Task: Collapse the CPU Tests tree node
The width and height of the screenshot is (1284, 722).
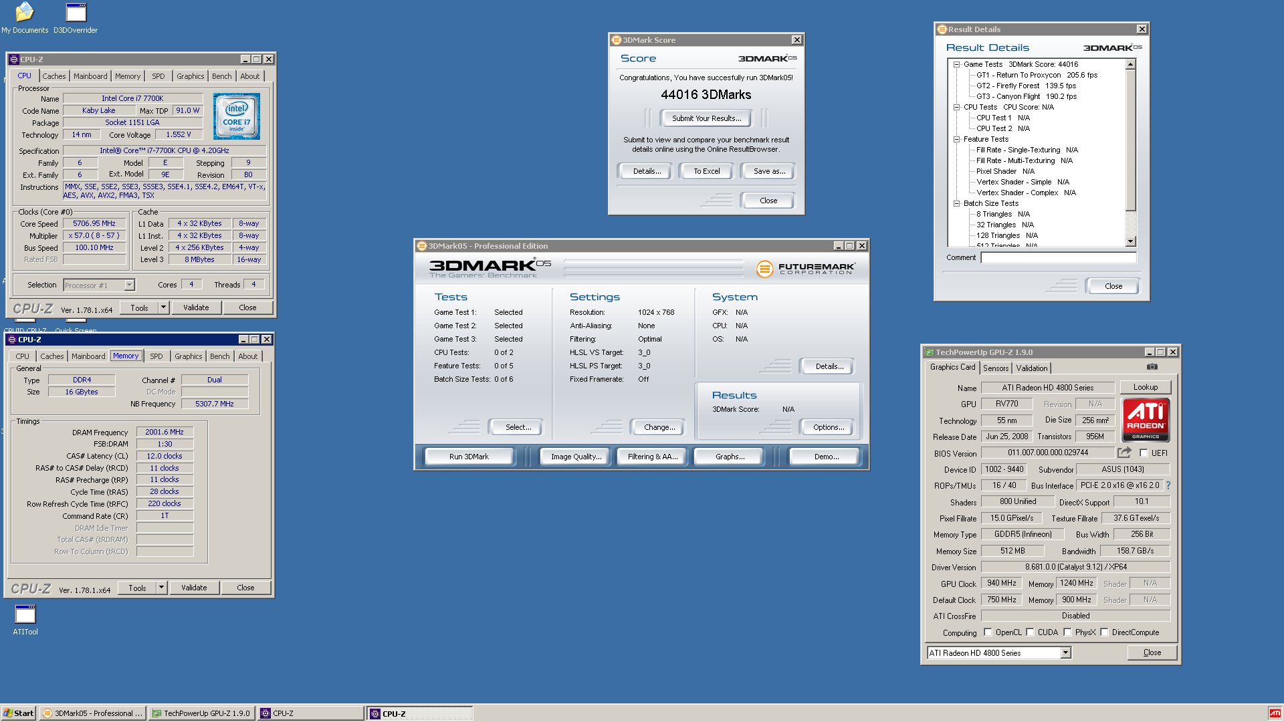Action: pyautogui.click(x=956, y=108)
